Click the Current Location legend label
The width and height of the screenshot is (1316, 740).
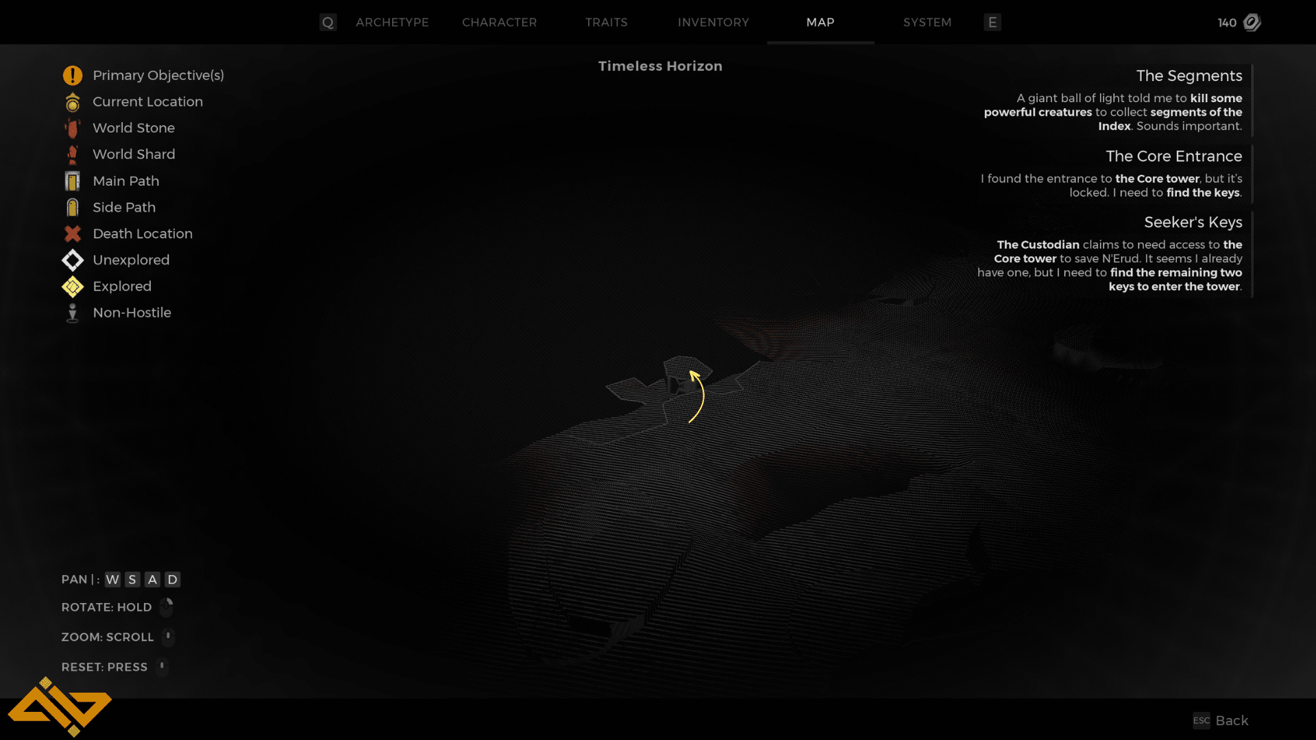[x=147, y=101]
